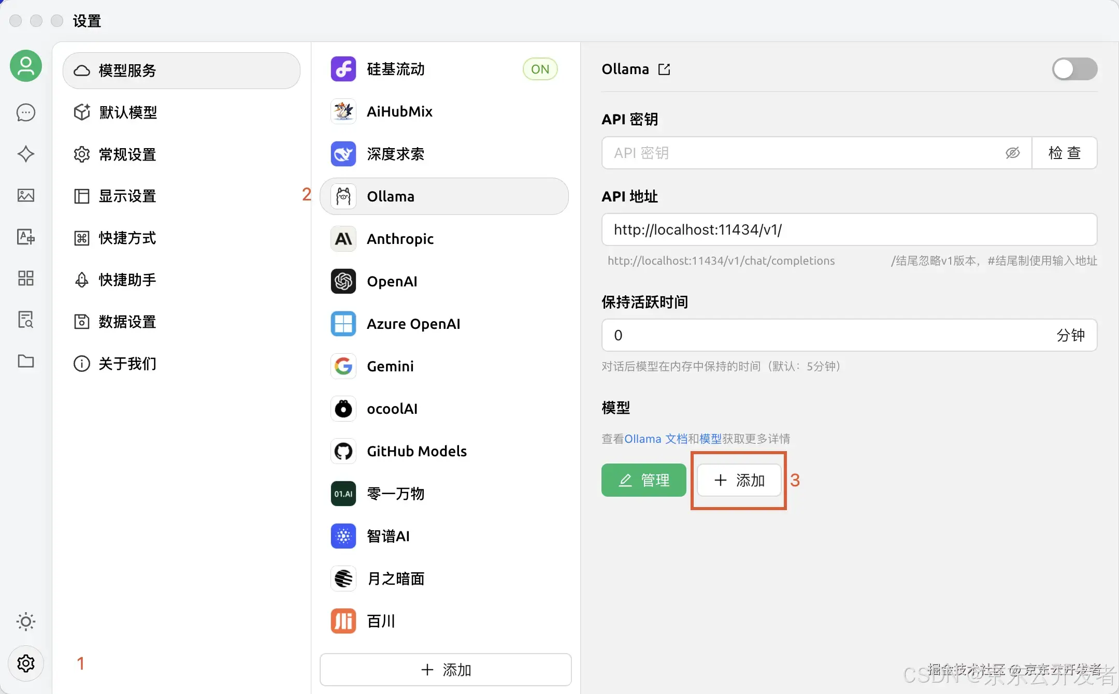
Task: Toggle API key visibility eye icon
Action: point(1012,153)
